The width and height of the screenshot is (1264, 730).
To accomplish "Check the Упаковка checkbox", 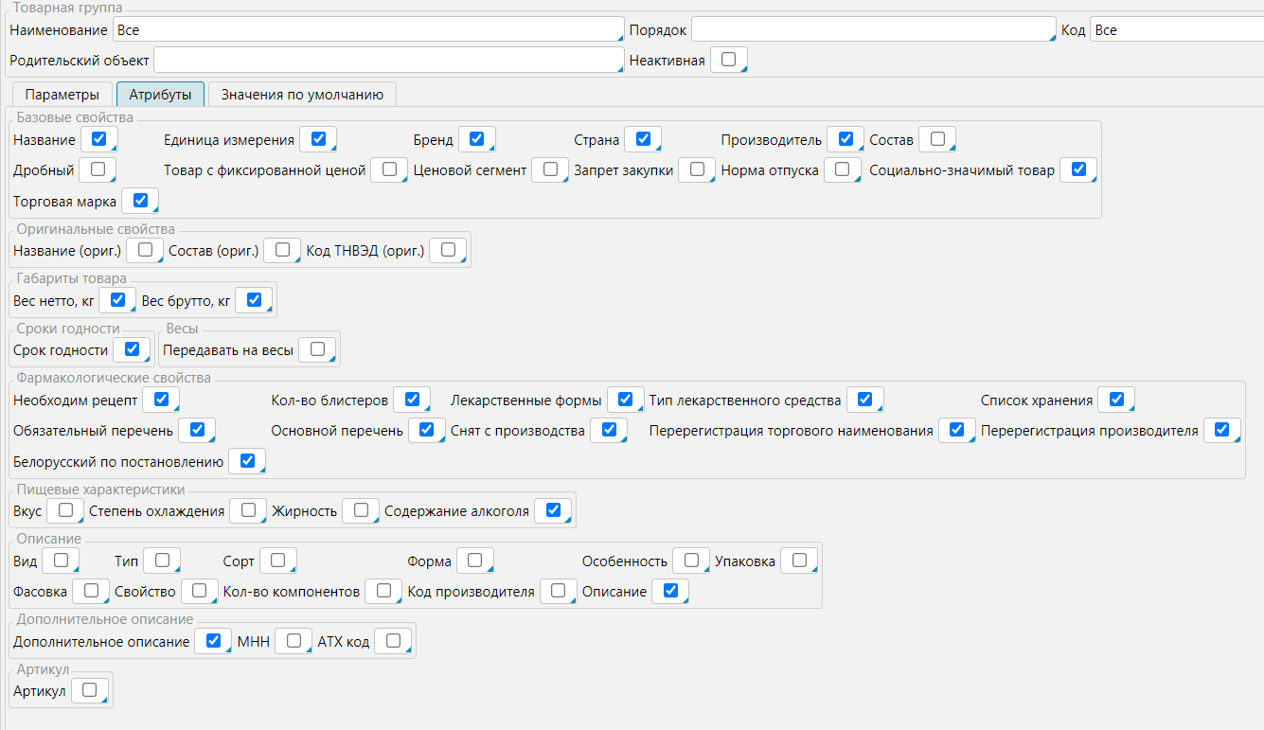I will coord(798,561).
